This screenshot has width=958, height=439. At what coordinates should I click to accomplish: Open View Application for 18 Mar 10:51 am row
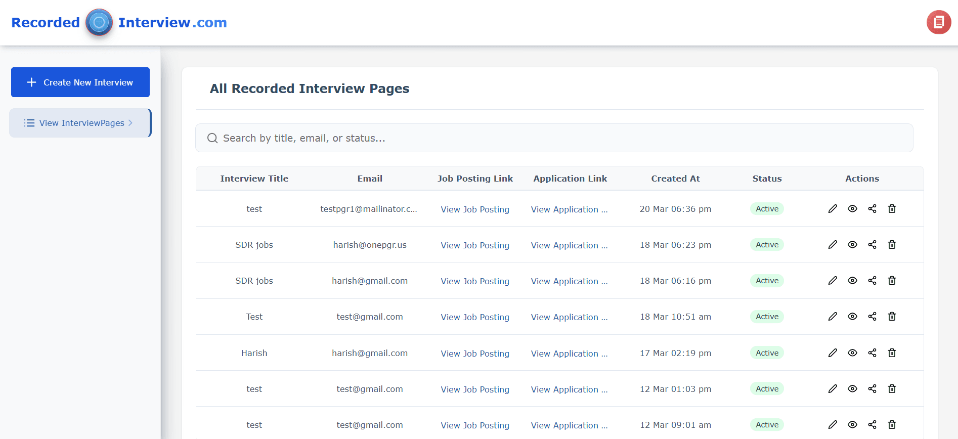click(570, 317)
